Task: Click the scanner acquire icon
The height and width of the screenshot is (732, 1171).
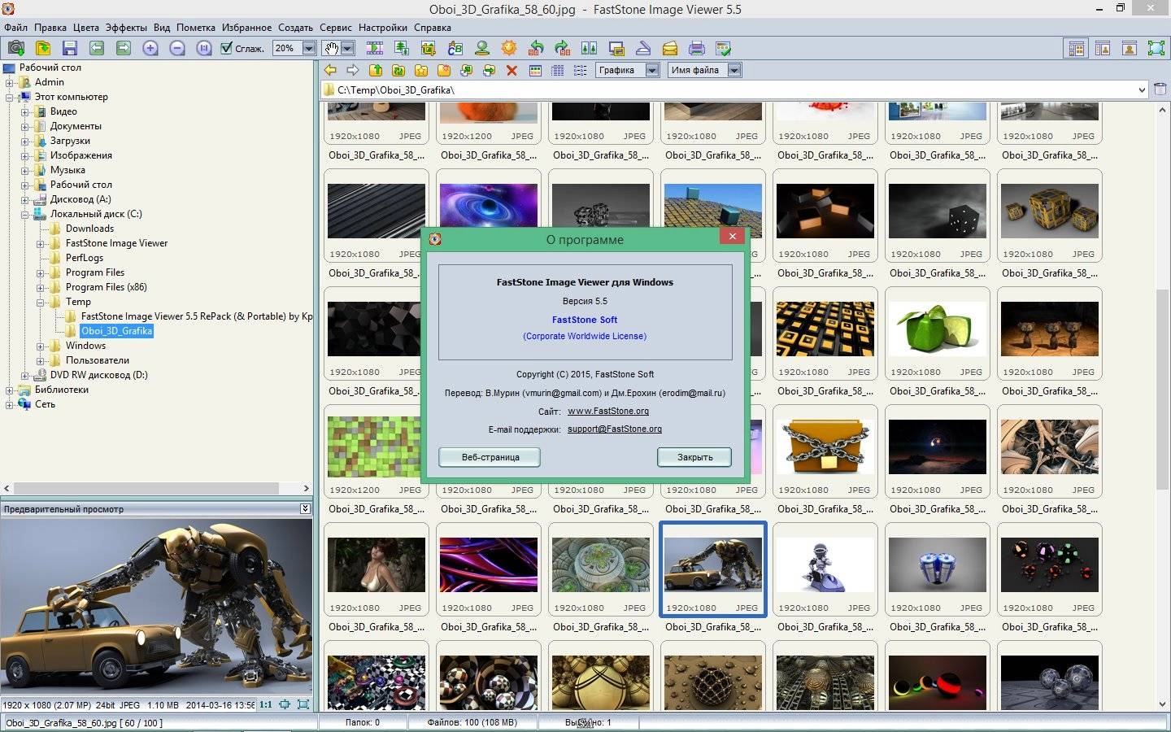Action: pyautogui.click(x=643, y=48)
